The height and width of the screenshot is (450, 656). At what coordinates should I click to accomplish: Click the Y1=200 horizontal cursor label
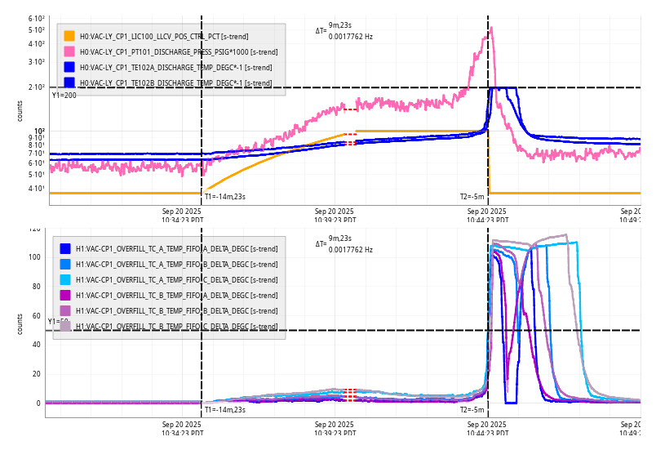tap(64, 96)
